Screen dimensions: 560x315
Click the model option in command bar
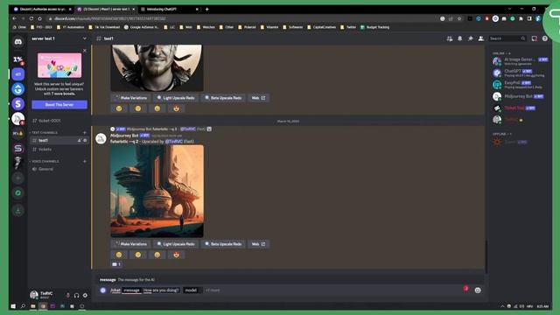tap(192, 290)
